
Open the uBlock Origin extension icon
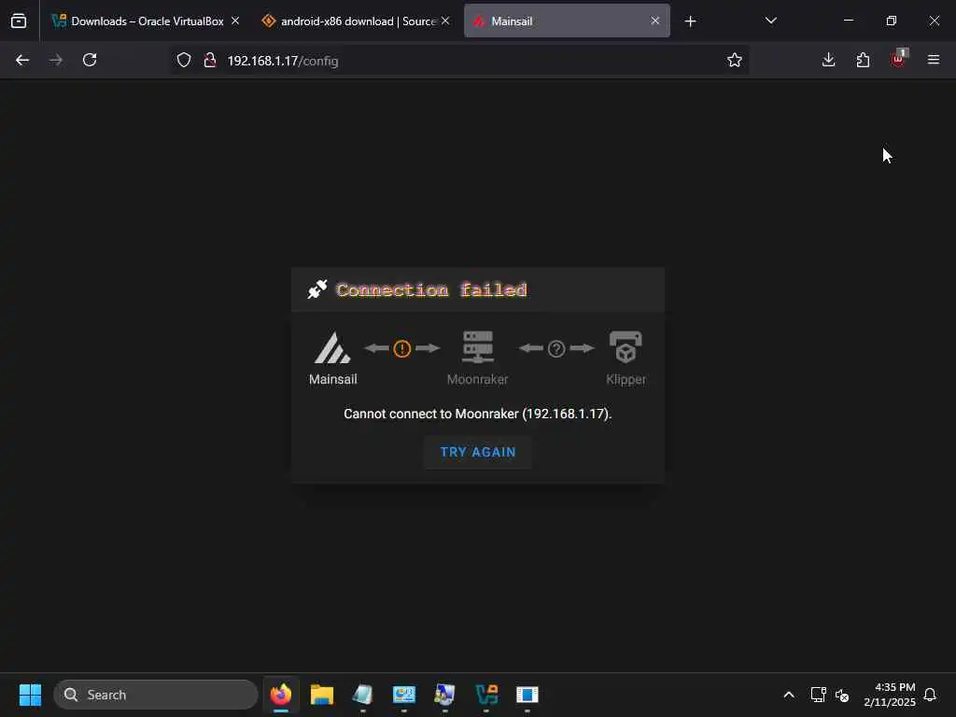coord(898,59)
